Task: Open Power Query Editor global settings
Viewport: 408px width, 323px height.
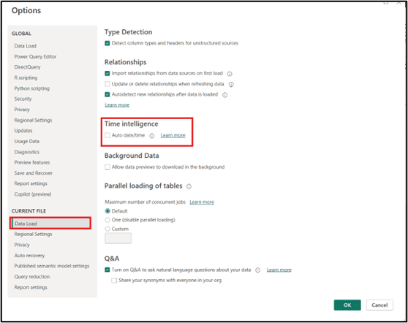Action: pyautogui.click(x=35, y=57)
